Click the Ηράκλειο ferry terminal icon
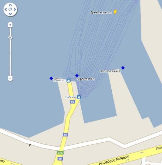The image size is (162, 165). click(79, 97)
